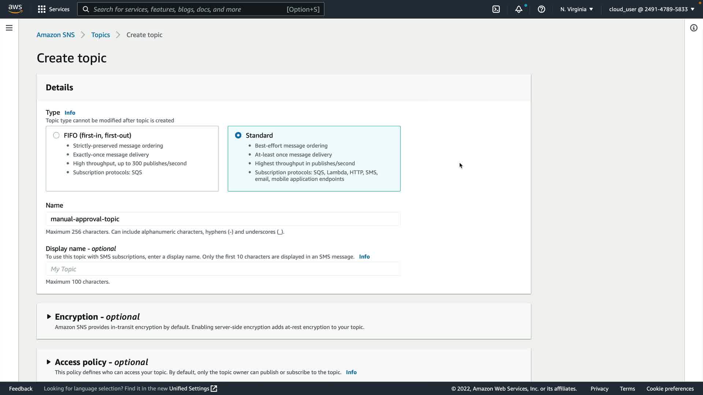703x395 pixels.
Task: Click the Unified Settings external link icon
Action: tap(214, 388)
